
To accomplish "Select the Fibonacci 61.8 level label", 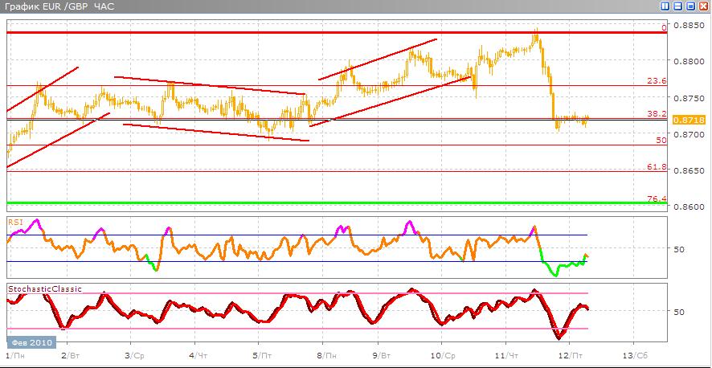I will pyautogui.click(x=657, y=166).
